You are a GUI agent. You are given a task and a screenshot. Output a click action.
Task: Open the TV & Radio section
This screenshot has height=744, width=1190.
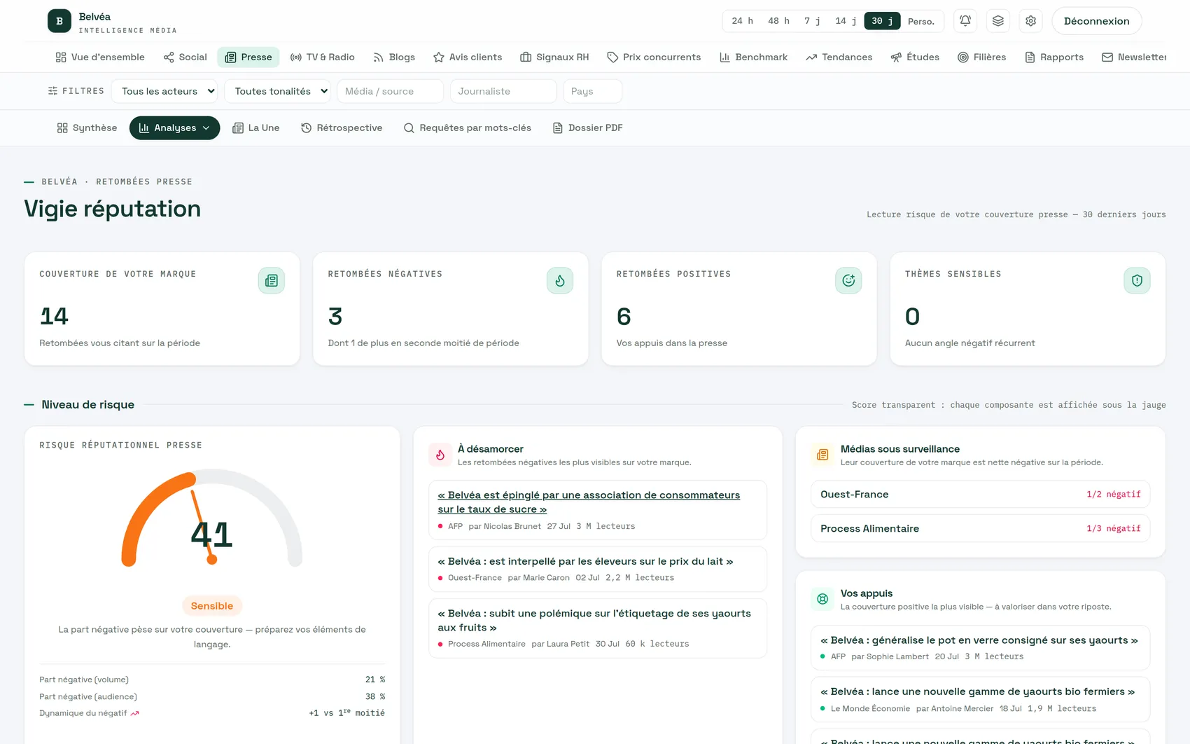click(322, 57)
